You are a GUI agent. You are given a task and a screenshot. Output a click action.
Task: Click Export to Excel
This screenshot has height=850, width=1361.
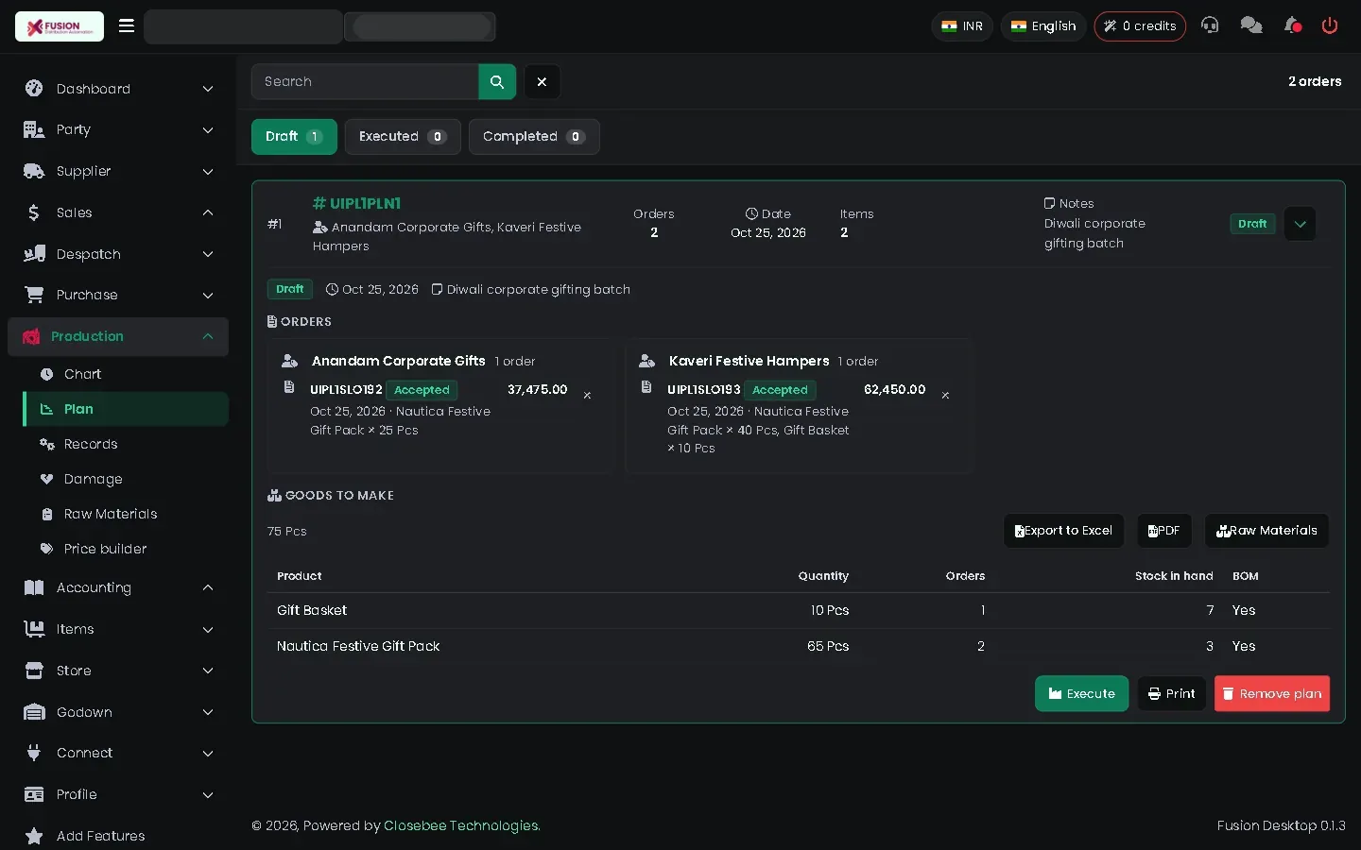pos(1063,531)
